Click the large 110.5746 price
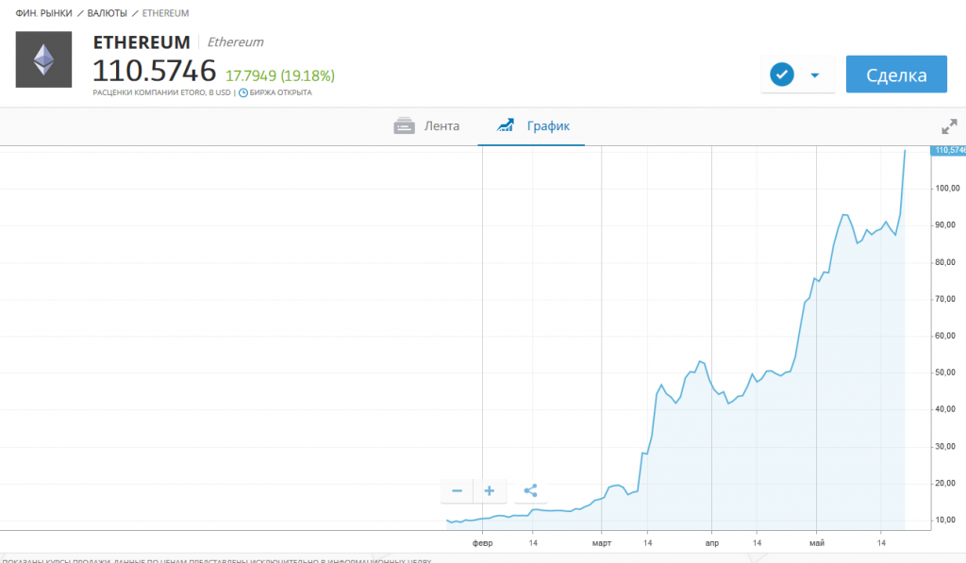This screenshot has width=966, height=563. tap(154, 71)
